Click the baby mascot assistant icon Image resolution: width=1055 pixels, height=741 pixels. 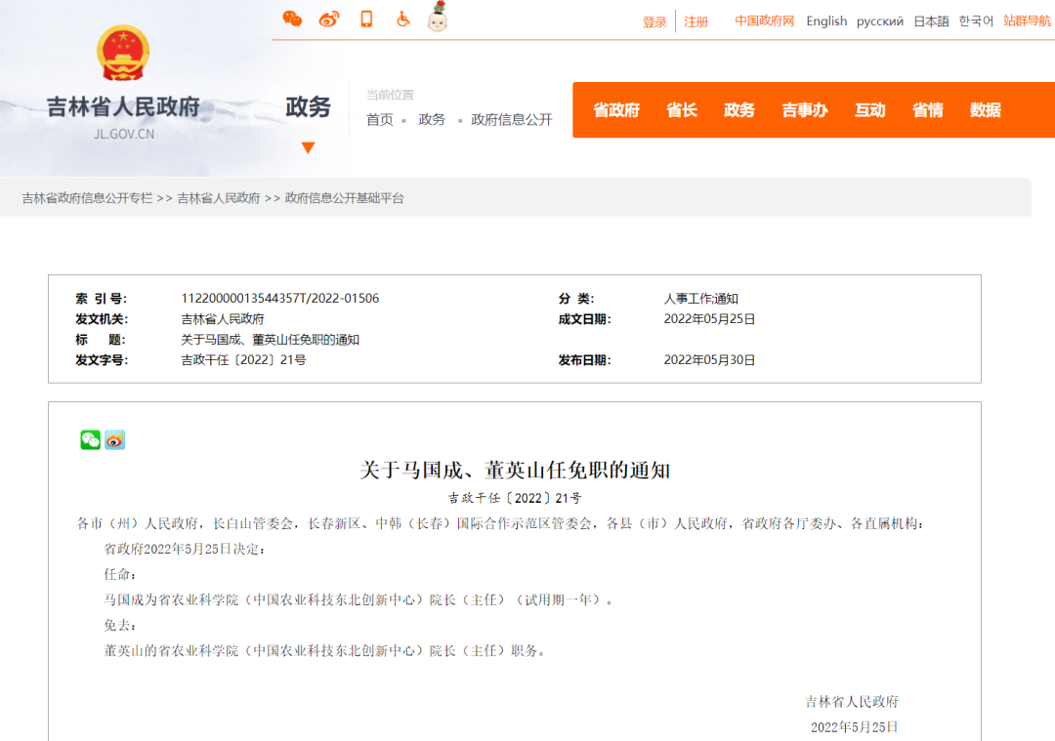pos(438,18)
